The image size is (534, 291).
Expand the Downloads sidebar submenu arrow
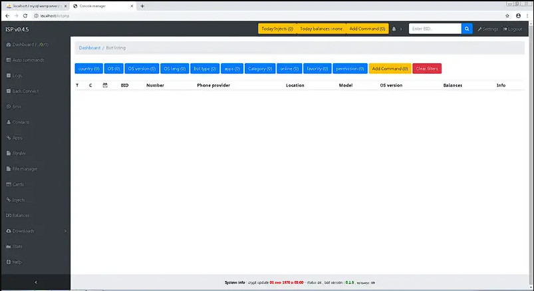[x=65, y=231]
